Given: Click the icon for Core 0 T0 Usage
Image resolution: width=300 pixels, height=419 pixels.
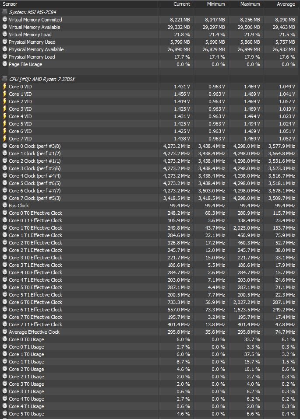Looking at the screenshot, I should [4, 339].
